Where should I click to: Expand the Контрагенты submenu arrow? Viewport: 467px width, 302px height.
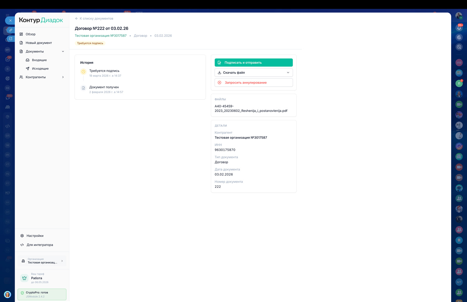pyautogui.click(x=63, y=77)
